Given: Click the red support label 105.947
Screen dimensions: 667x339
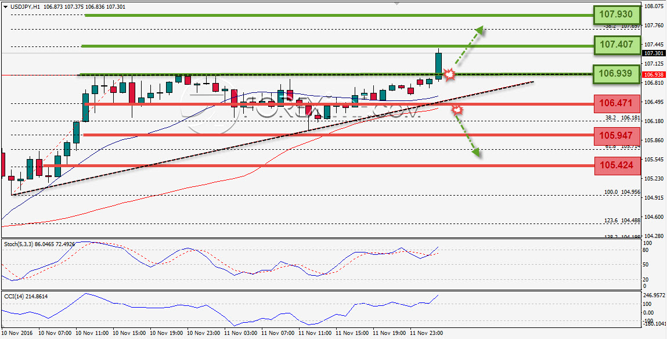Looking at the screenshot, I should (x=616, y=135).
